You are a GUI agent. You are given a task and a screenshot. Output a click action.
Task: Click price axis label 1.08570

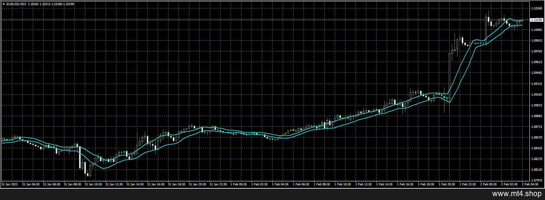[x=536, y=137]
